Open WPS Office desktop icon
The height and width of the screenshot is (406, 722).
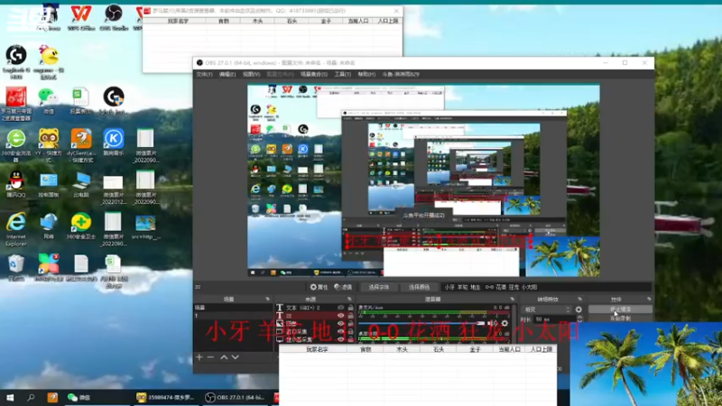pos(81,17)
